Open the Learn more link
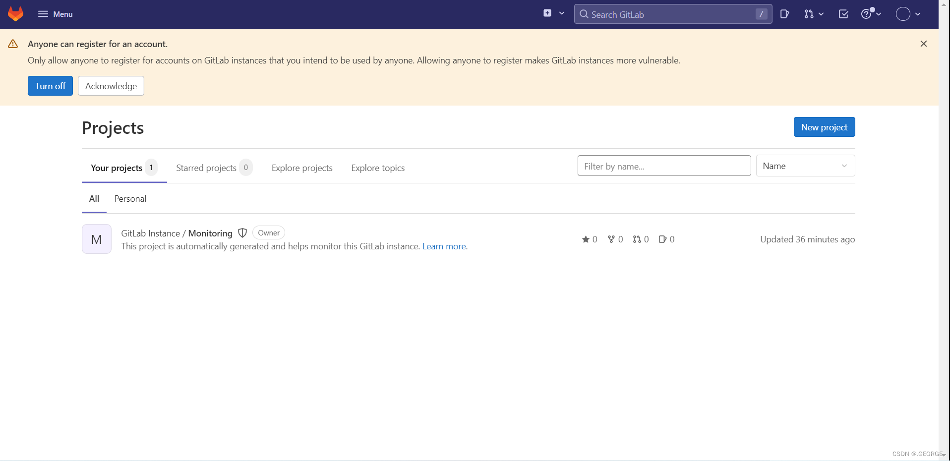 [444, 246]
